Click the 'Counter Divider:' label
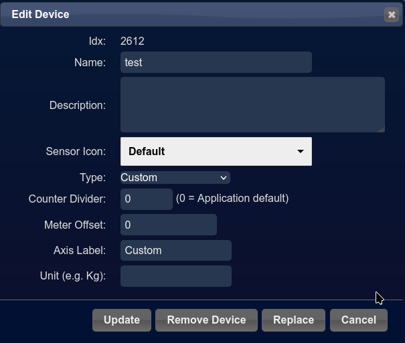 click(67, 199)
